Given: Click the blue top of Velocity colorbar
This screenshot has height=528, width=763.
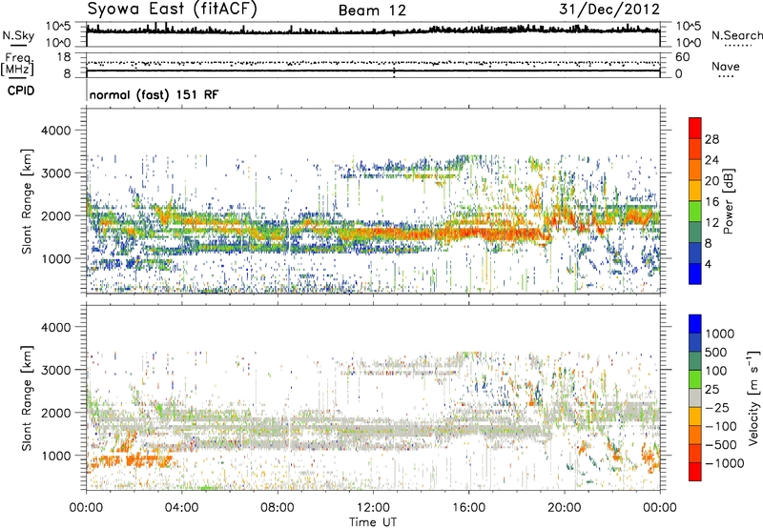Looking at the screenshot, I should click(x=695, y=324).
